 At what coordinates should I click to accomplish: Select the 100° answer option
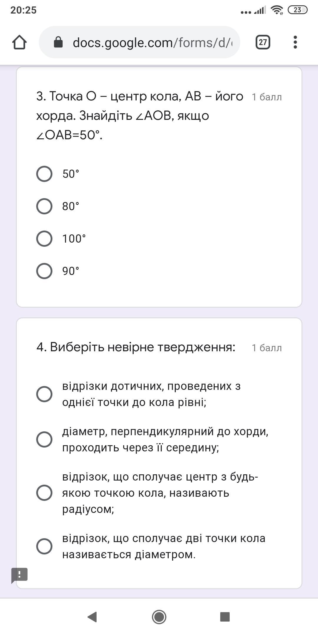coord(44,238)
